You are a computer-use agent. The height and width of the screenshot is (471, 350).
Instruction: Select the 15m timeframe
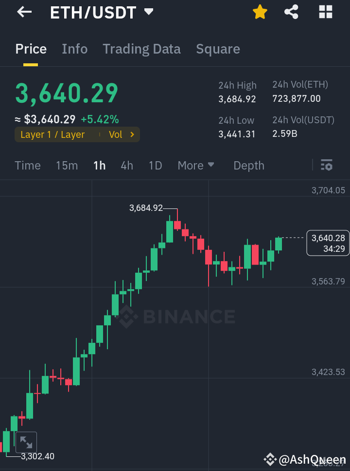(x=67, y=165)
